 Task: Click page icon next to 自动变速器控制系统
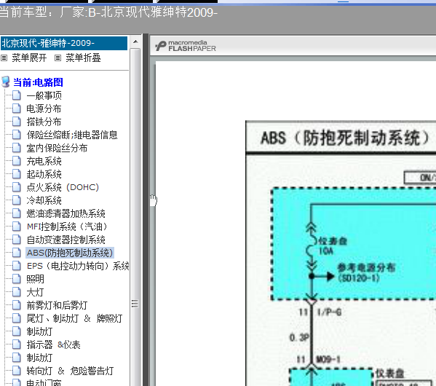(17, 240)
